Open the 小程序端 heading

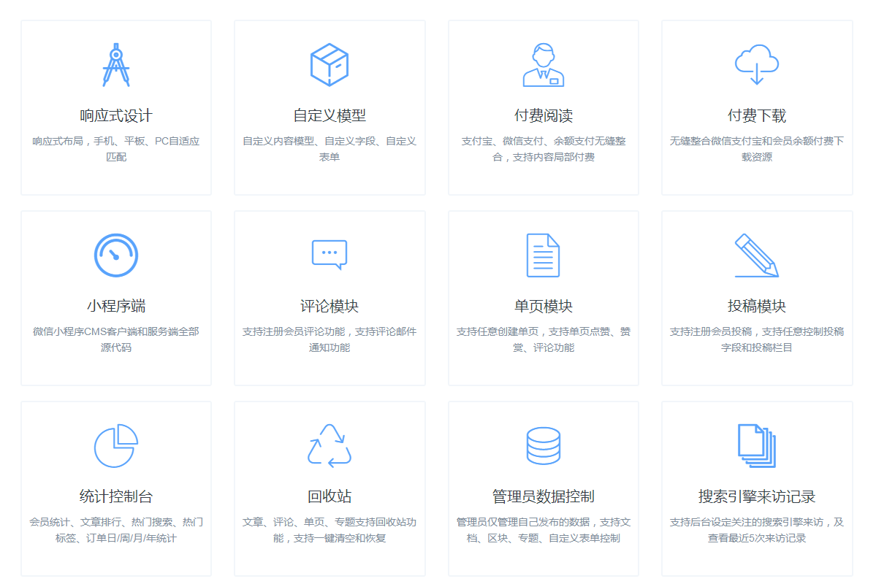pyautogui.click(x=116, y=306)
